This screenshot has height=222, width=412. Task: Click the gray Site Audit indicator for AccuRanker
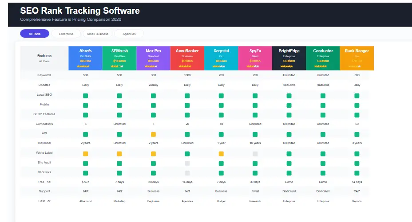tap(187, 164)
